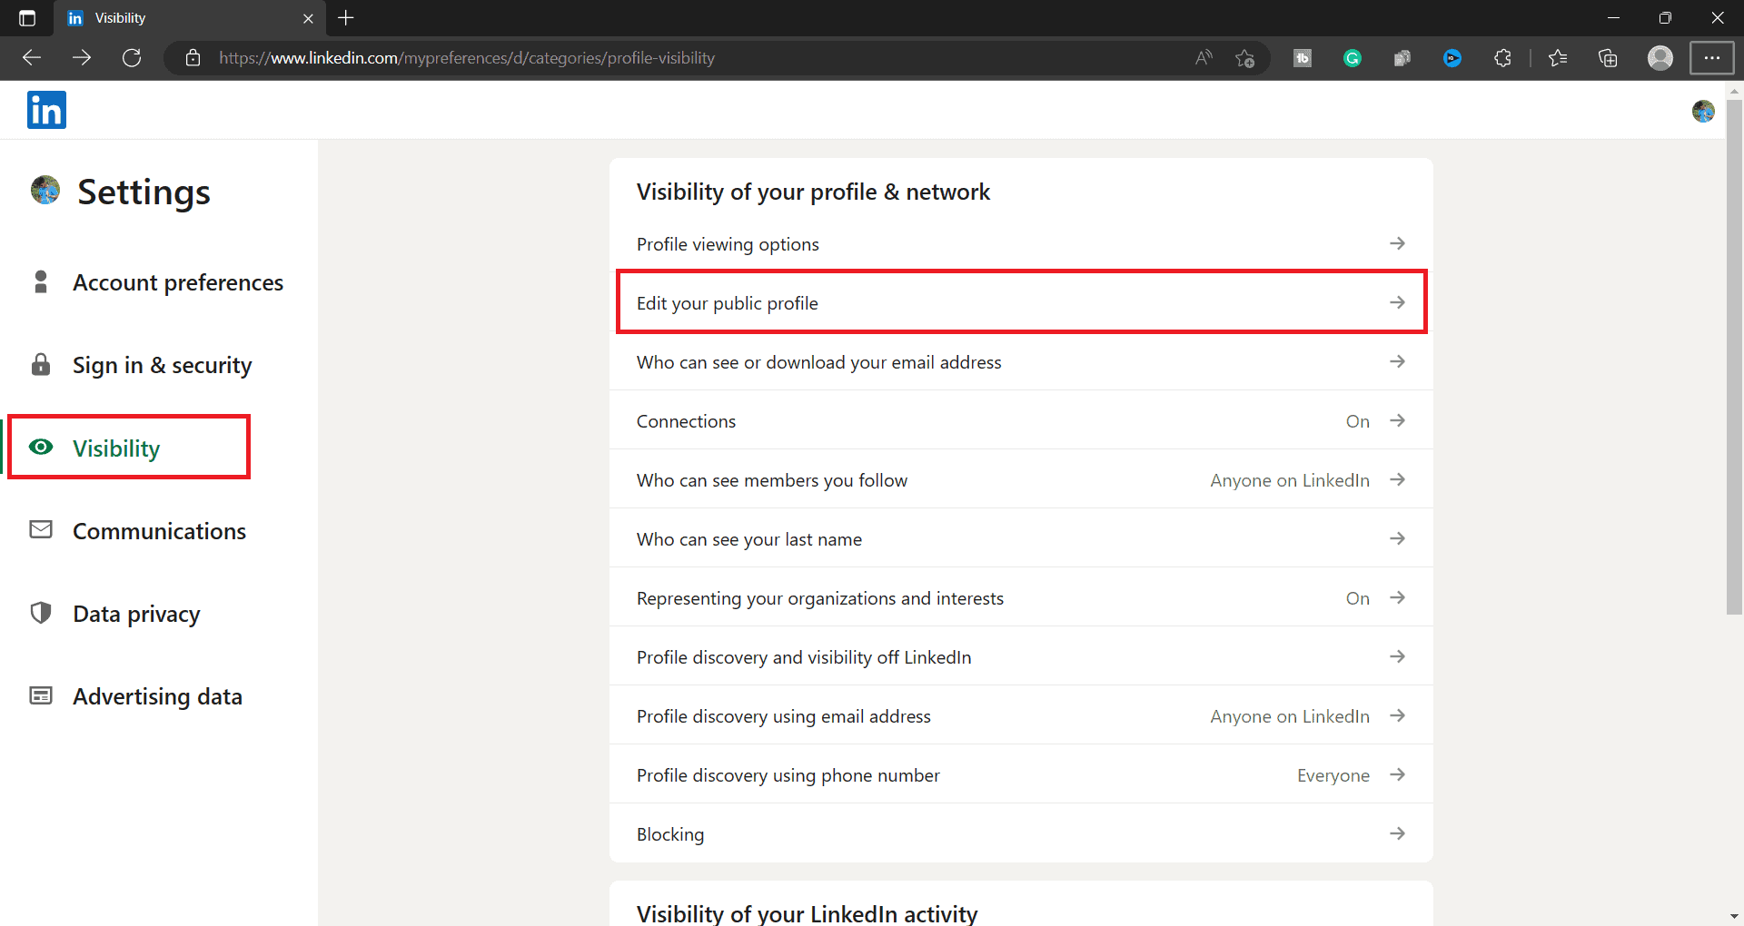1744x926 pixels.
Task: Click the LinkedIn logo icon
Action: (x=46, y=111)
